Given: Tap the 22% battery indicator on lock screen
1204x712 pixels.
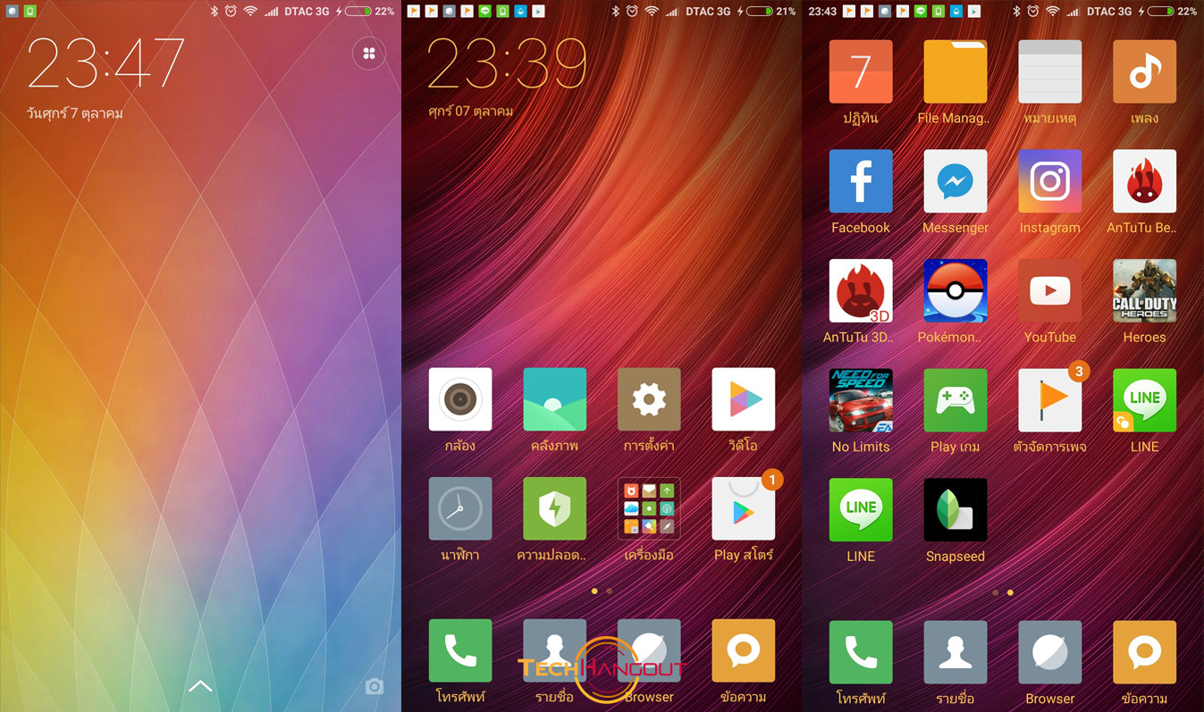Looking at the screenshot, I should pyautogui.click(x=370, y=12).
